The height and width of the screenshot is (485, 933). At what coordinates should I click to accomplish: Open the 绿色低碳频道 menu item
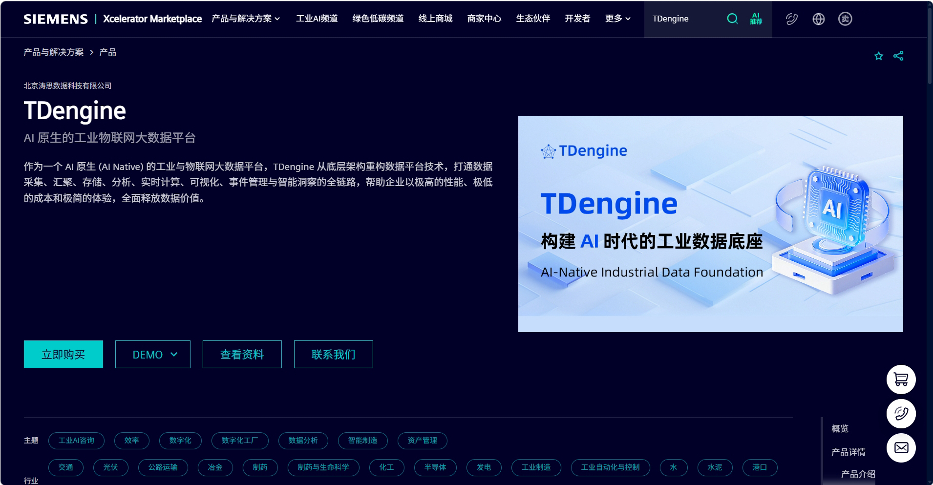378,19
